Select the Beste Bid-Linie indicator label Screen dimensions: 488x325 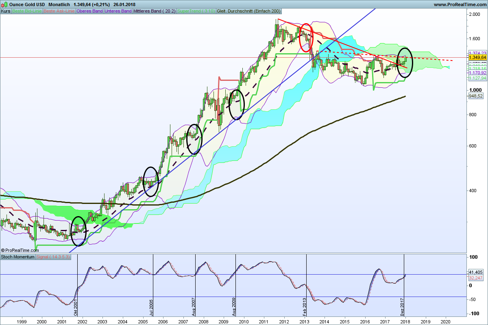click(x=27, y=11)
